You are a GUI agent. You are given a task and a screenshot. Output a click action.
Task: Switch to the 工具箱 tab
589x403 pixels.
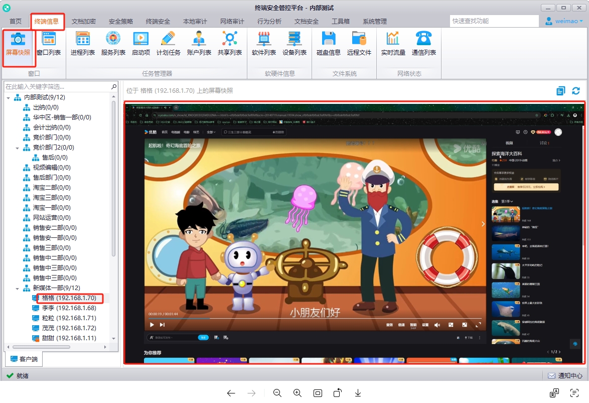click(341, 22)
